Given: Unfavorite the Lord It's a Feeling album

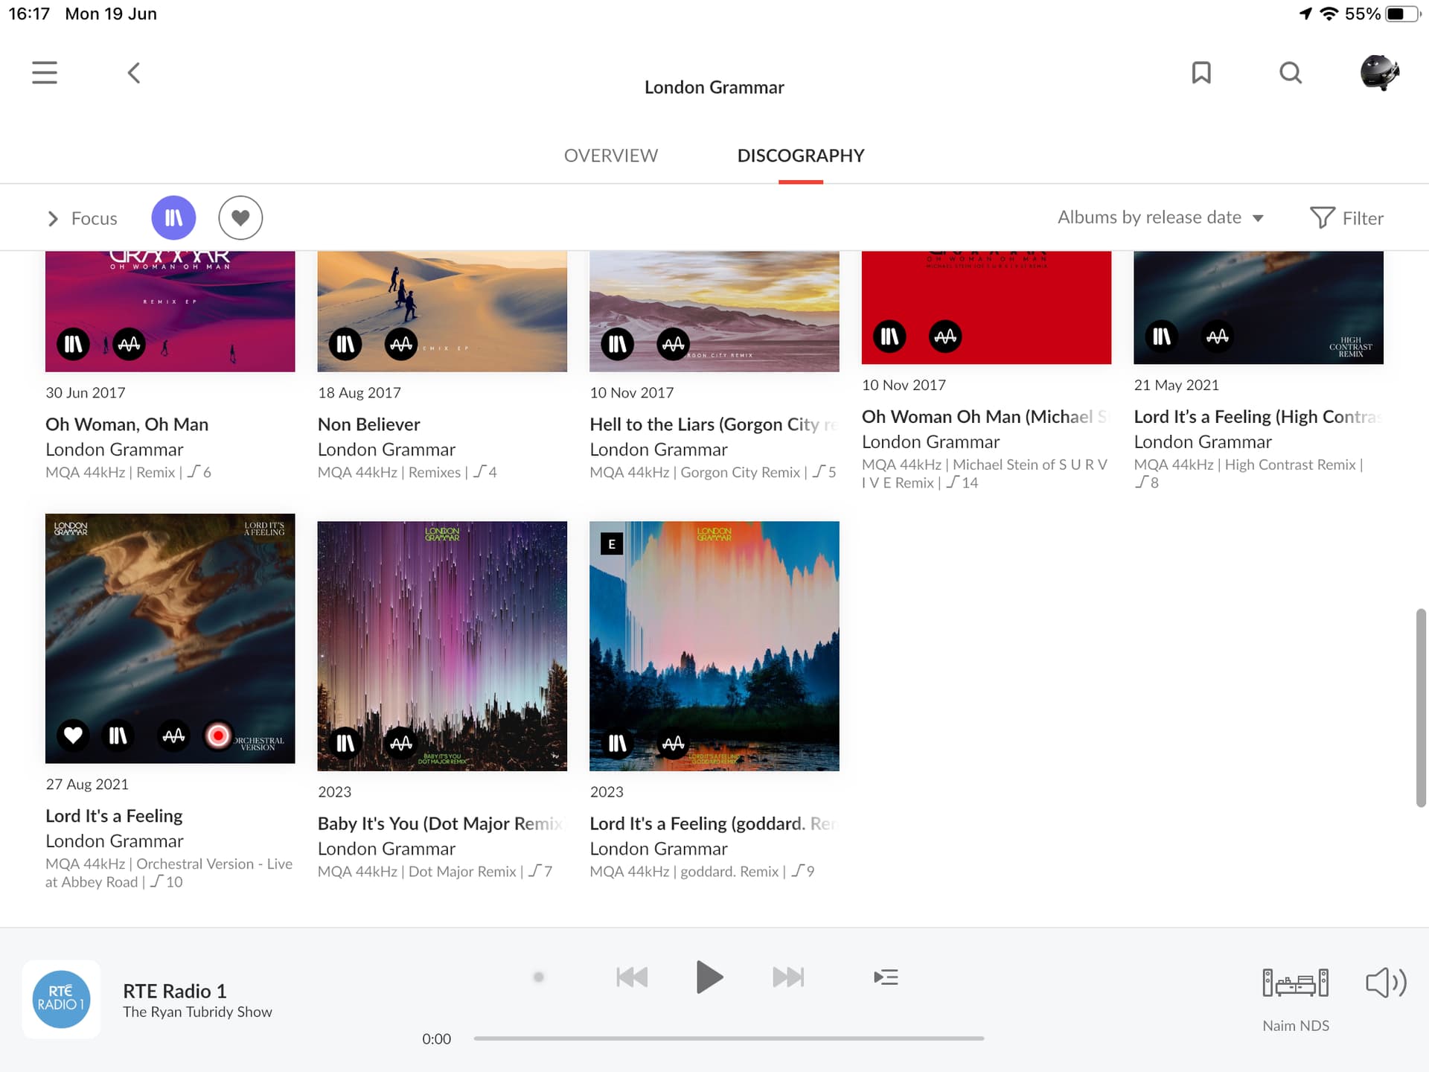Looking at the screenshot, I should coord(72,736).
